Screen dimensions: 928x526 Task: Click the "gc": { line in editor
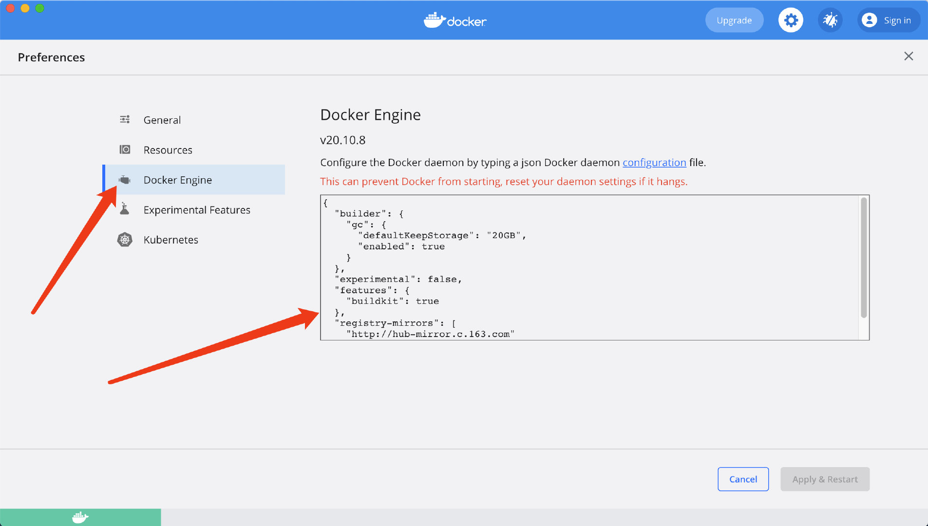pyautogui.click(x=366, y=225)
